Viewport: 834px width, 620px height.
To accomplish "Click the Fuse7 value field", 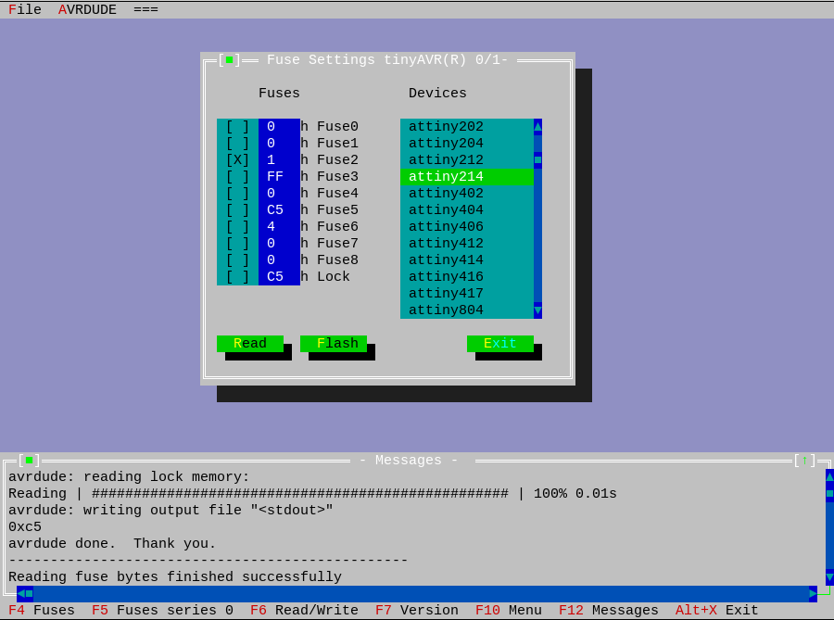I will pos(279,243).
